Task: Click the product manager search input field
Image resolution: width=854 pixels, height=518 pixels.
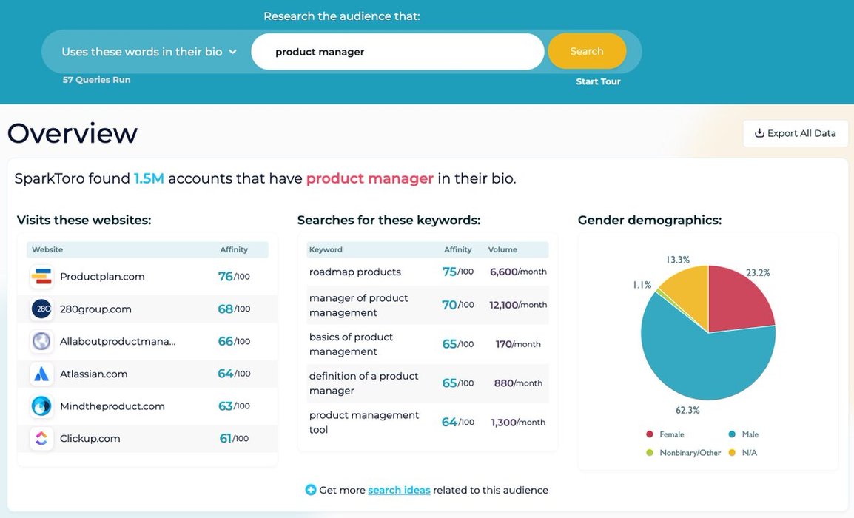Action: point(397,52)
